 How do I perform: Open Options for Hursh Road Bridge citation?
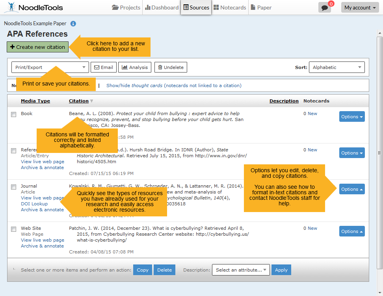352,153
